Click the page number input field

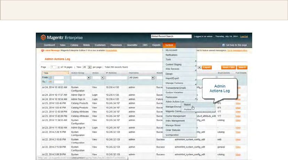(54, 67)
